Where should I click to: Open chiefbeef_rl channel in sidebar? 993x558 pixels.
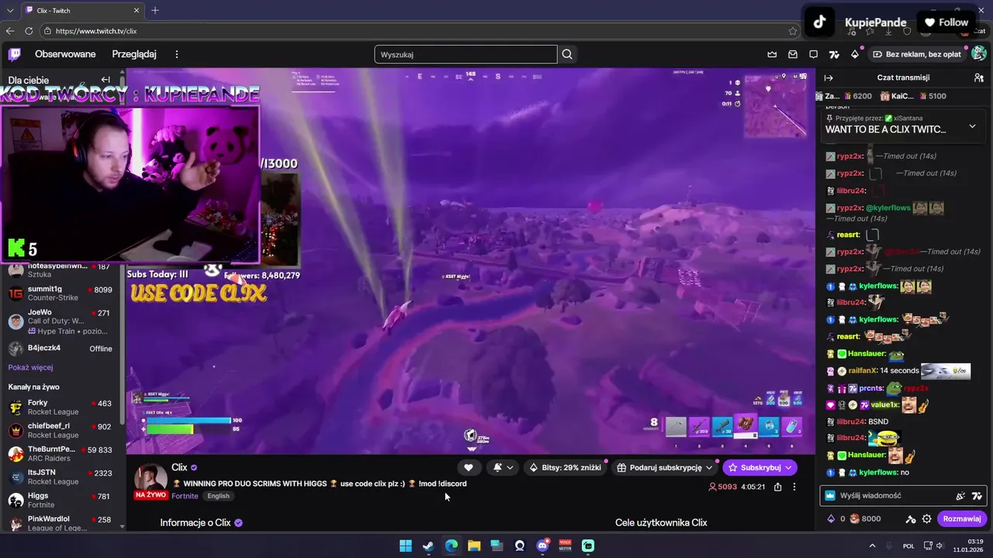(x=61, y=431)
